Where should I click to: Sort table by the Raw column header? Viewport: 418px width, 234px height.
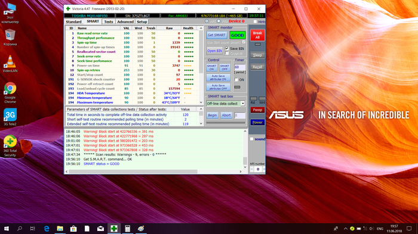pyautogui.click(x=169, y=28)
